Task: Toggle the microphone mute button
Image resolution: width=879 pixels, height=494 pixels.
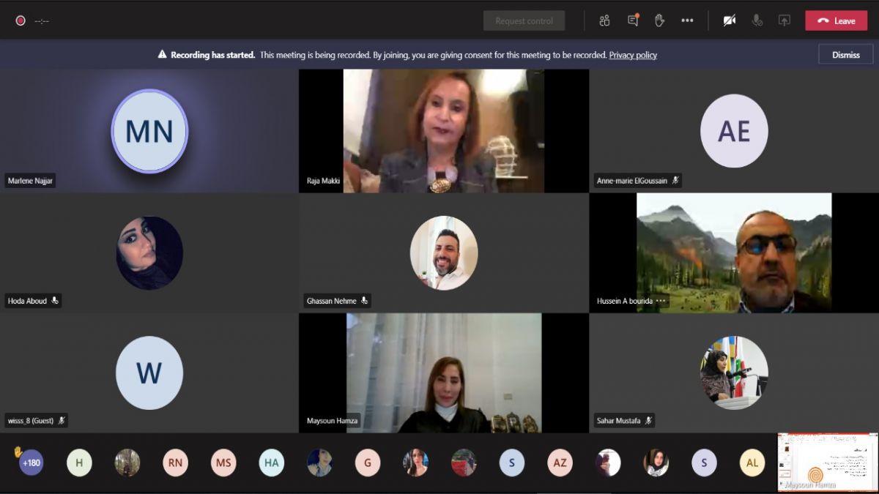Action: pyautogui.click(x=757, y=20)
